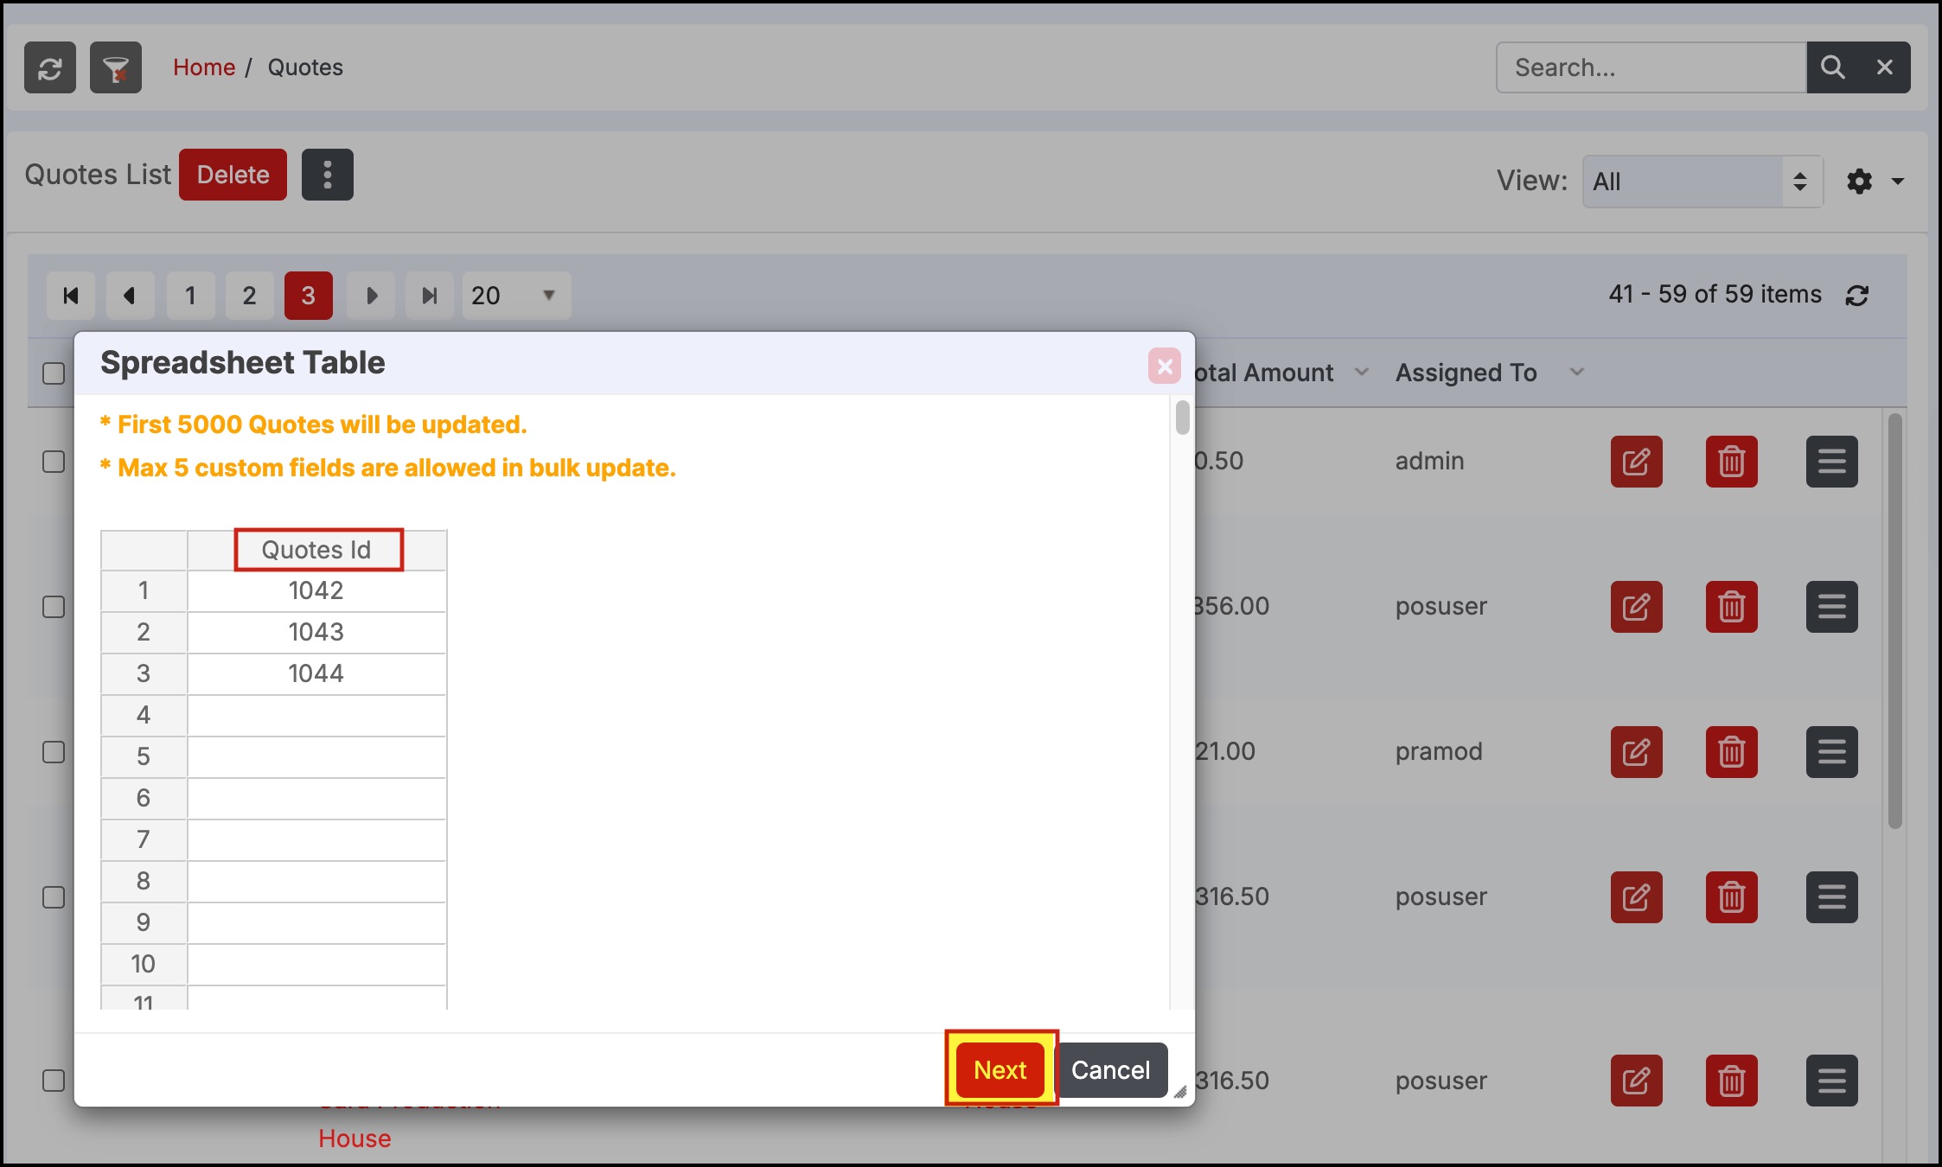Click the refresh icon beside the breadcrumb
This screenshot has width=1942, height=1167.
49,67
